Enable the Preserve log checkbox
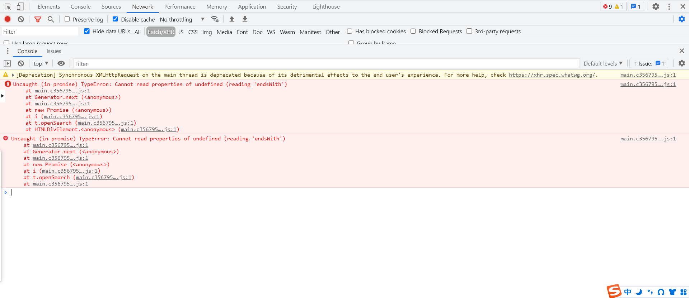This screenshot has width=689, height=298. pyautogui.click(x=67, y=19)
